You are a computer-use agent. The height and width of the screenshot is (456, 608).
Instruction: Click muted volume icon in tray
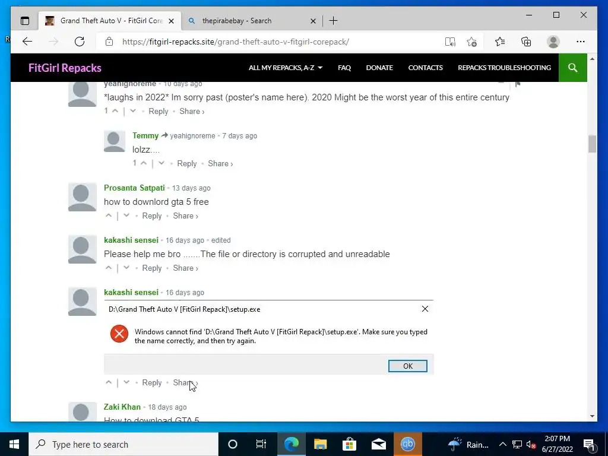pyautogui.click(x=531, y=444)
